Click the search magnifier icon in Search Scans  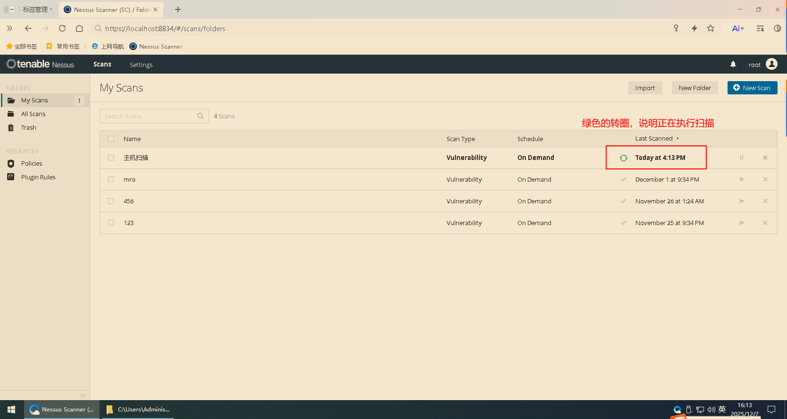(x=200, y=116)
